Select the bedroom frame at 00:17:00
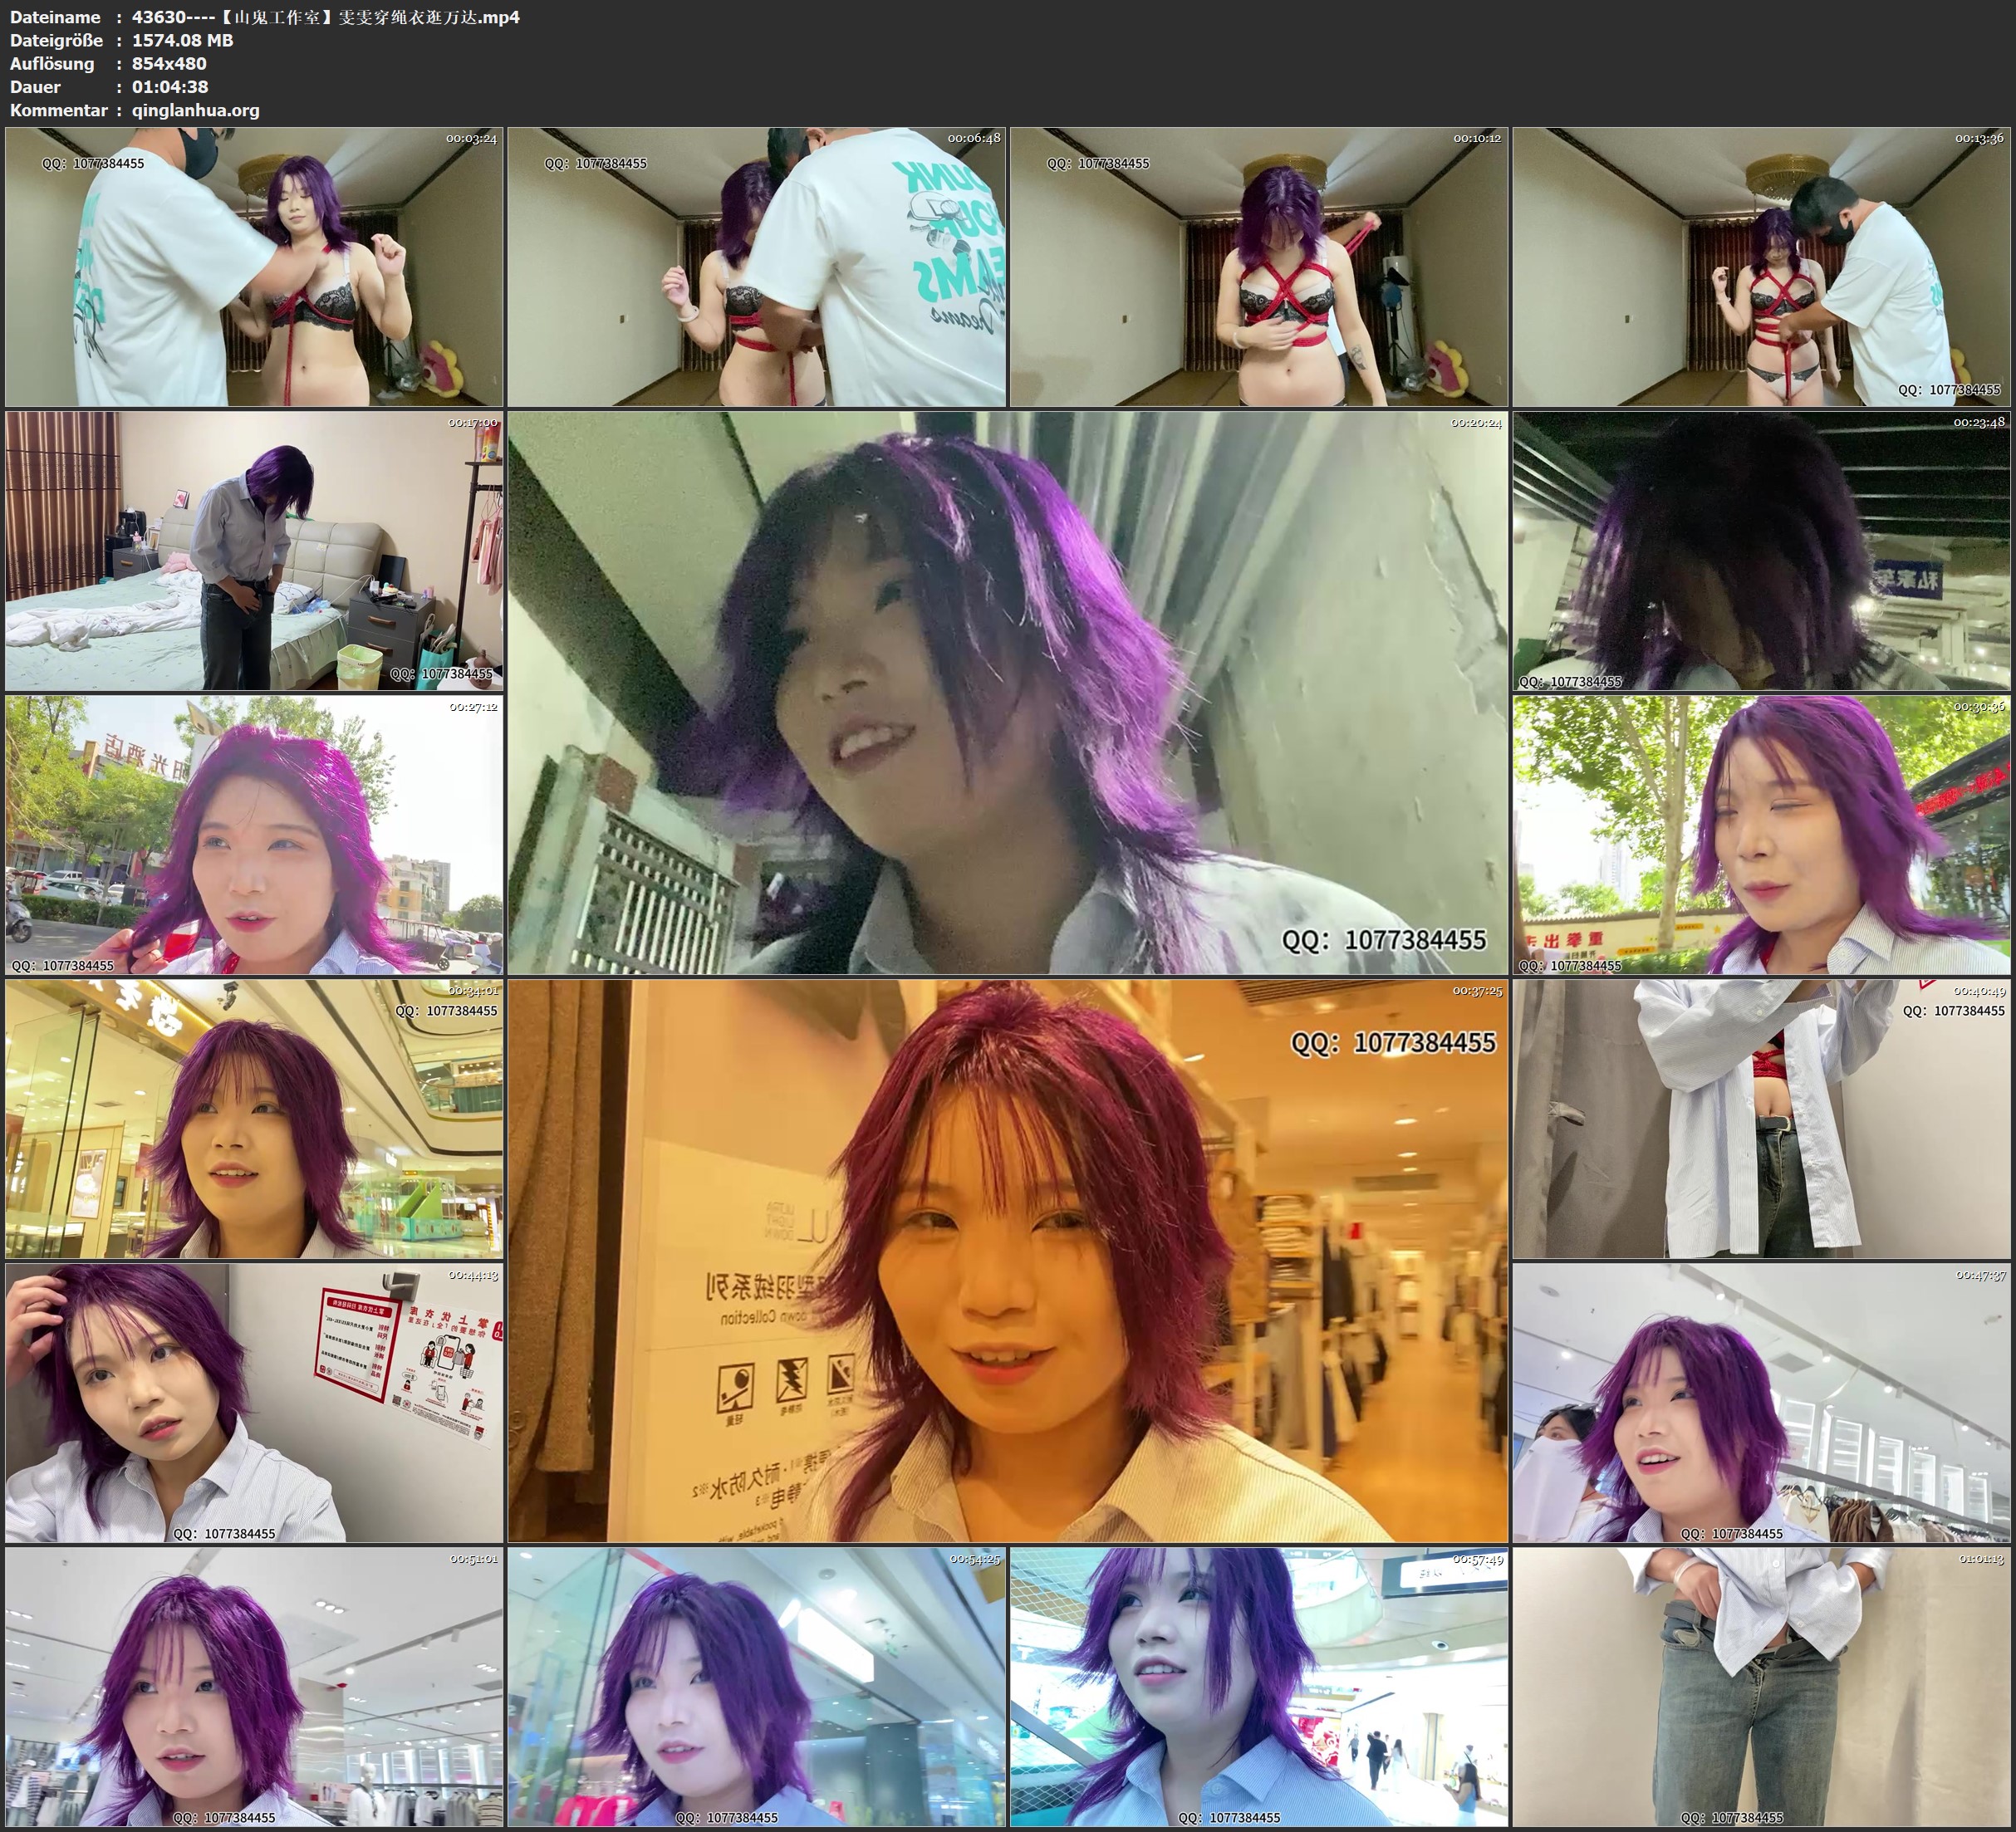This screenshot has height=1832, width=2016. click(254, 550)
